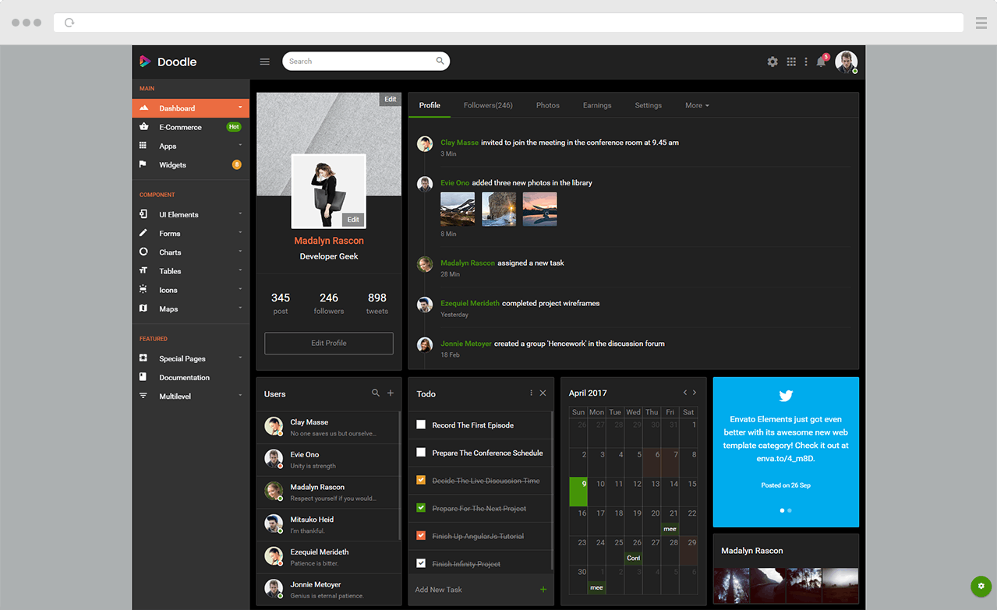Open the mee event on April 21

[x=670, y=529]
